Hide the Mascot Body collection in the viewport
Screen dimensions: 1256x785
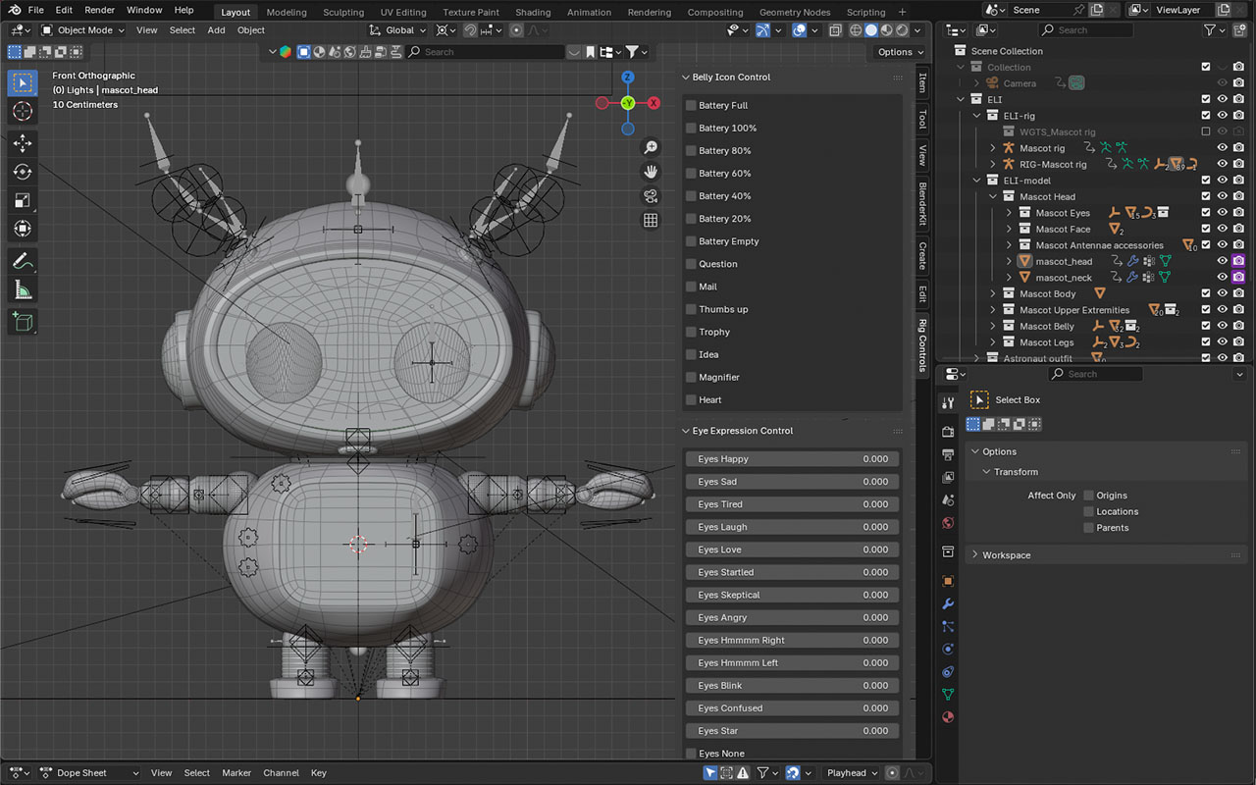[1223, 293]
